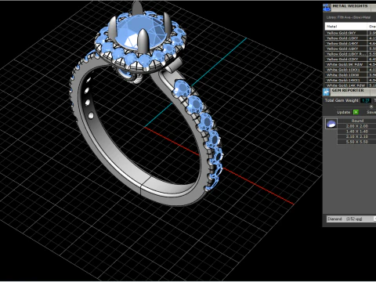Click the Metal Weights panel icon
This screenshot has width=376, height=282.
coord(327,8)
